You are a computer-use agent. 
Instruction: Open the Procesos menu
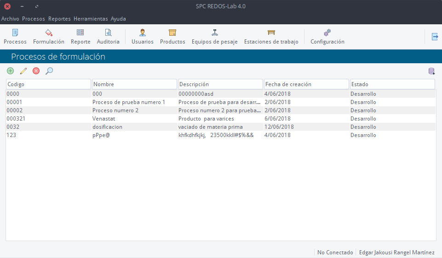(x=34, y=19)
